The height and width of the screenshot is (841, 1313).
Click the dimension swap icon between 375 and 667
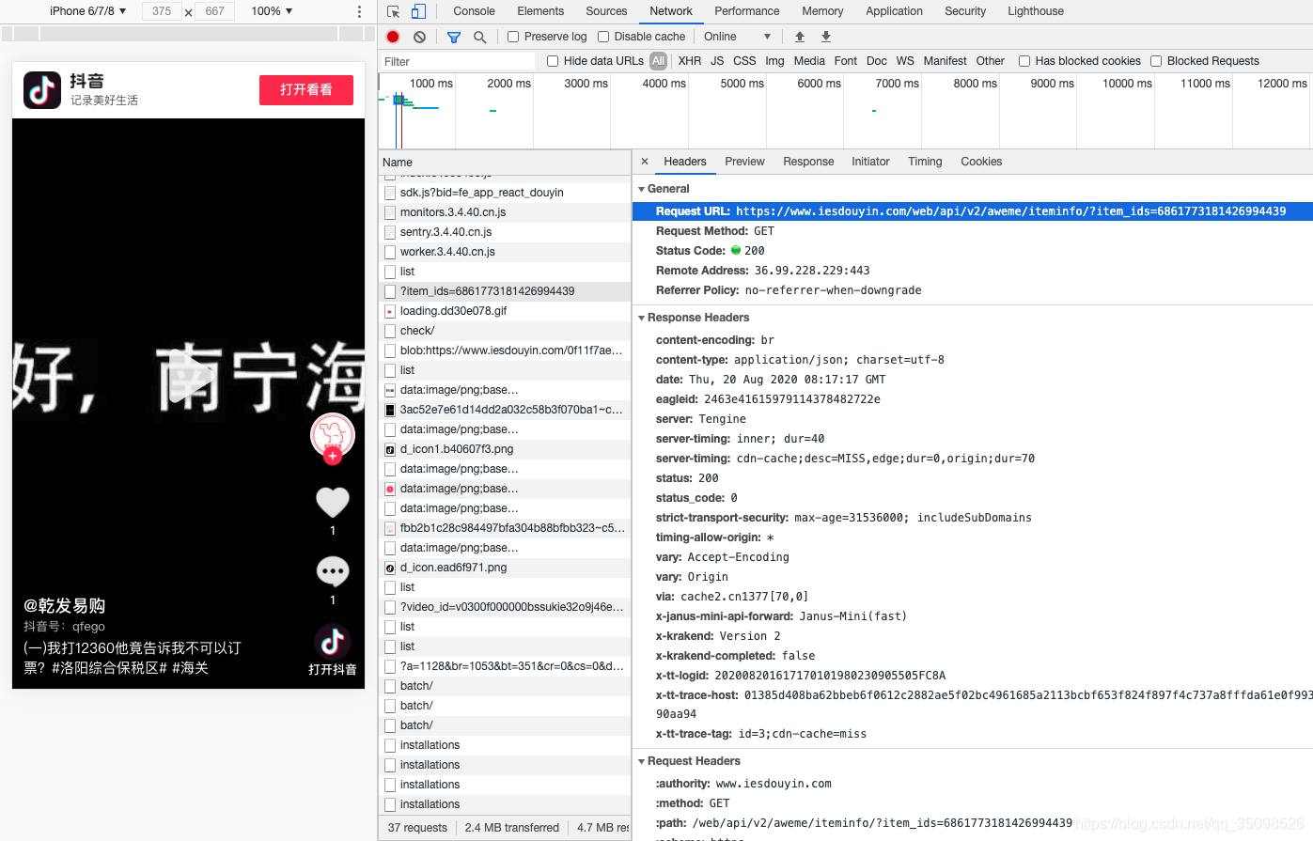(x=189, y=12)
